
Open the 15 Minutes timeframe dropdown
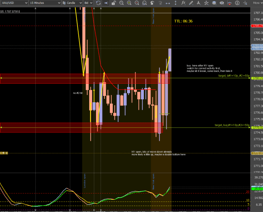[x=45, y=3]
